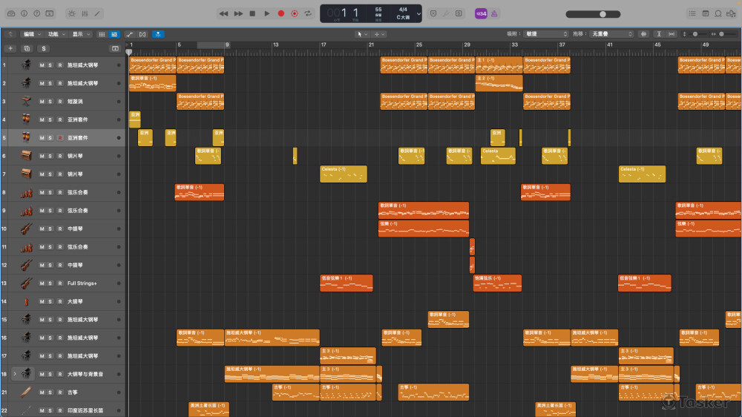742x417 pixels.
Task: Select the list view button
Action: (114, 34)
